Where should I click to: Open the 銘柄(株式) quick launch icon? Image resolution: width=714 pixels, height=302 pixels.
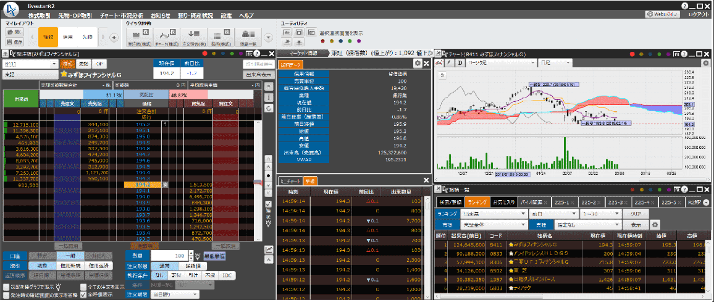pos(220,37)
